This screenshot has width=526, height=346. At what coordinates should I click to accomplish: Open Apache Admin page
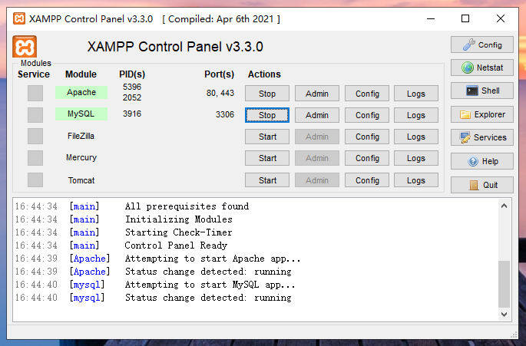click(317, 94)
